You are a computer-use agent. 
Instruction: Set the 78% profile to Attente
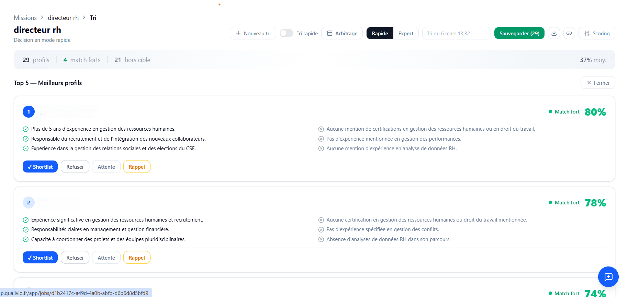[x=106, y=258]
